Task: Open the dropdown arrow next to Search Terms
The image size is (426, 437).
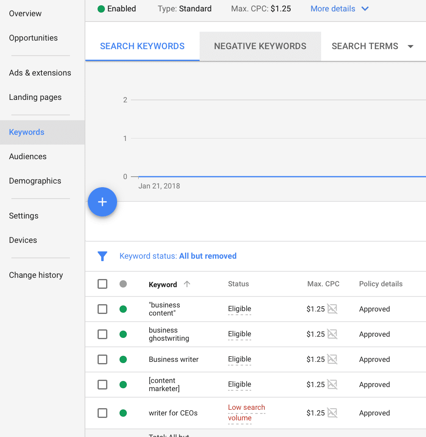Action: point(411,46)
